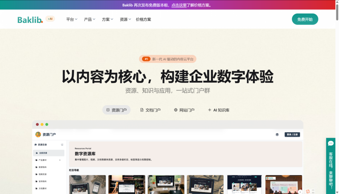The image size is (339, 194).
Task: Follow the 点击这里 link in banner
Action: (179, 5)
